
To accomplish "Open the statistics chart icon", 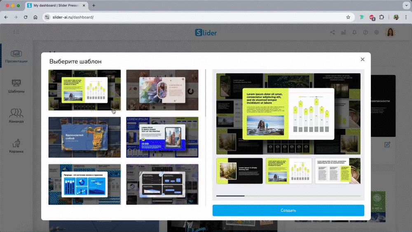I will coord(344,32).
